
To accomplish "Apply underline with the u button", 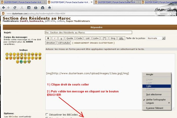I will pyautogui.click(x=61, y=38).
